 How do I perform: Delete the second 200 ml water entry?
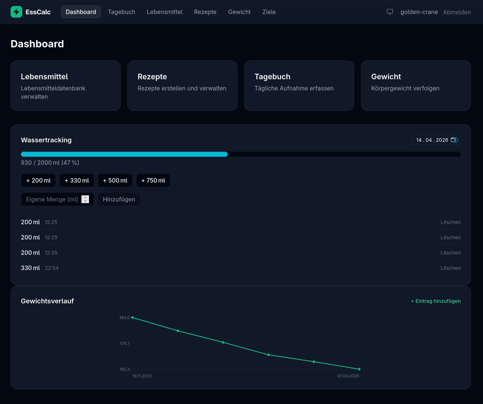(x=450, y=237)
